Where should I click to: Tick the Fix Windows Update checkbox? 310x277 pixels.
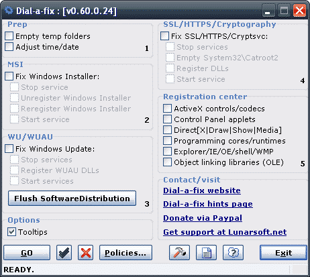(9, 149)
